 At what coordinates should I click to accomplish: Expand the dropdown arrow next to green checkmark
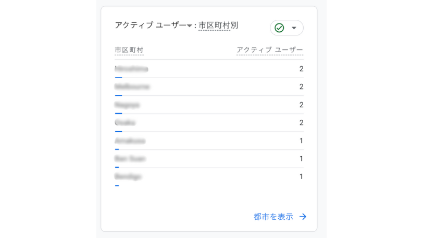[294, 28]
